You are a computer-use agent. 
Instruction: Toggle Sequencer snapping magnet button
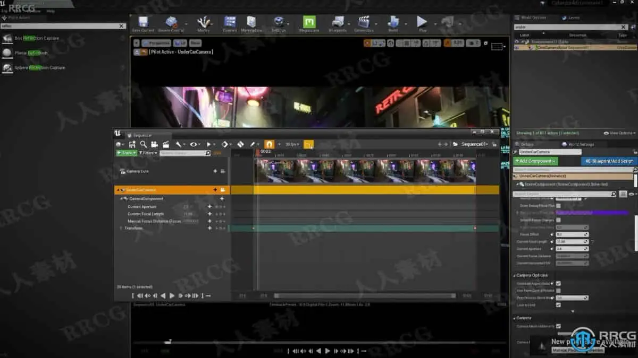coord(269,144)
